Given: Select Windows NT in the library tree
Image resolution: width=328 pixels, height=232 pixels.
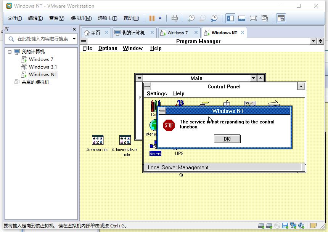Looking at the screenshot, I should 43,75.
